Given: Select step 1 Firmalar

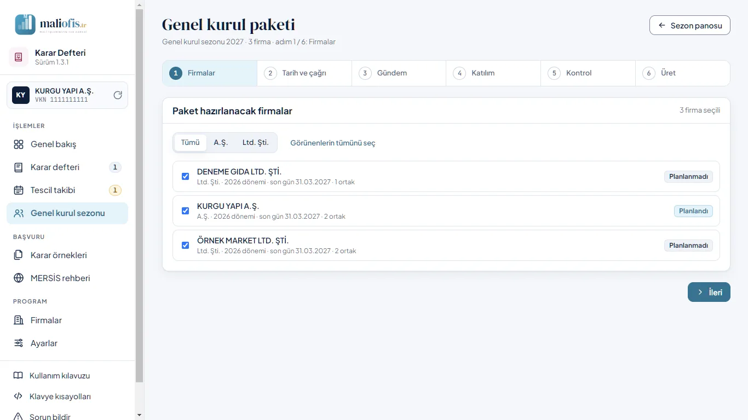Looking at the screenshot, I should tap(210, 73).
